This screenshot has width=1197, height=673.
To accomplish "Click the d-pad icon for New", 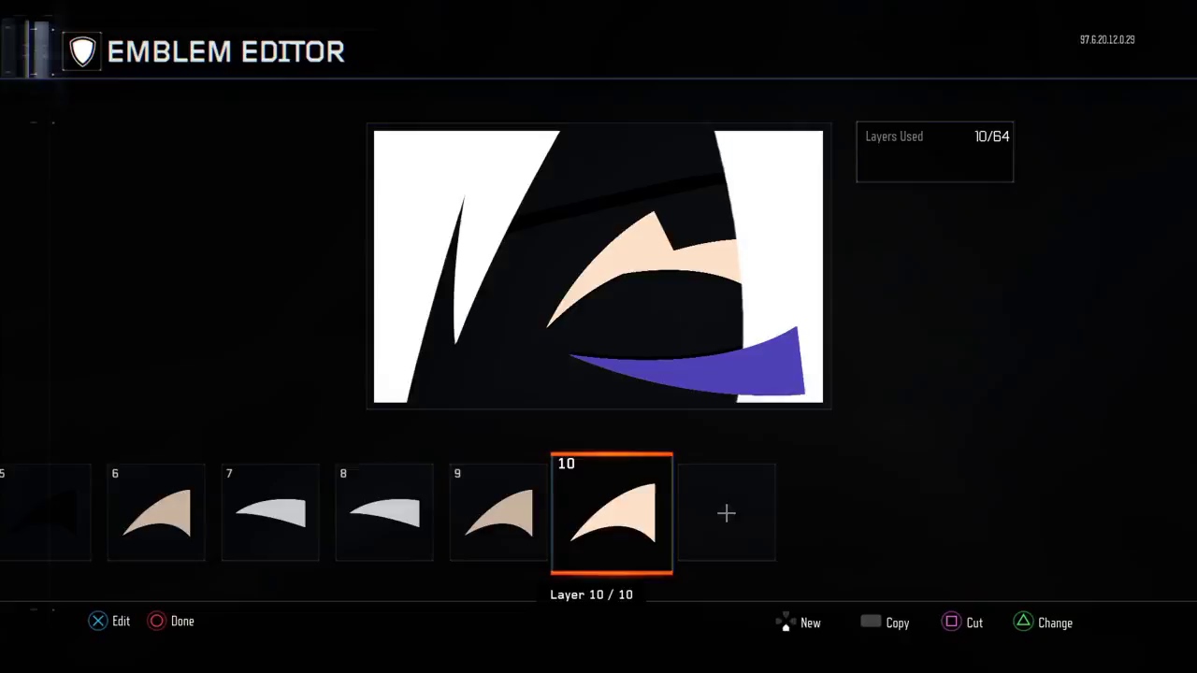I will pos(786,623).
